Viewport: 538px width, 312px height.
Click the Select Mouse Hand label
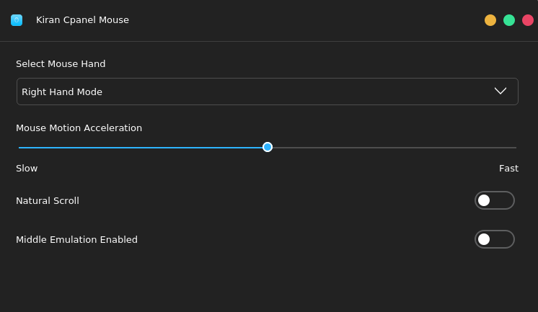coord(61,64)
